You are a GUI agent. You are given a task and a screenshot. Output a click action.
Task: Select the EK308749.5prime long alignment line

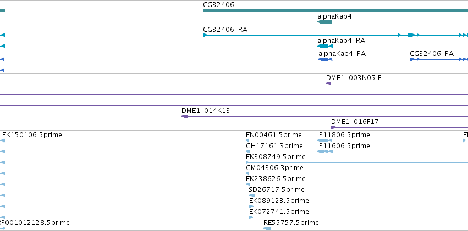click(357, 162)
